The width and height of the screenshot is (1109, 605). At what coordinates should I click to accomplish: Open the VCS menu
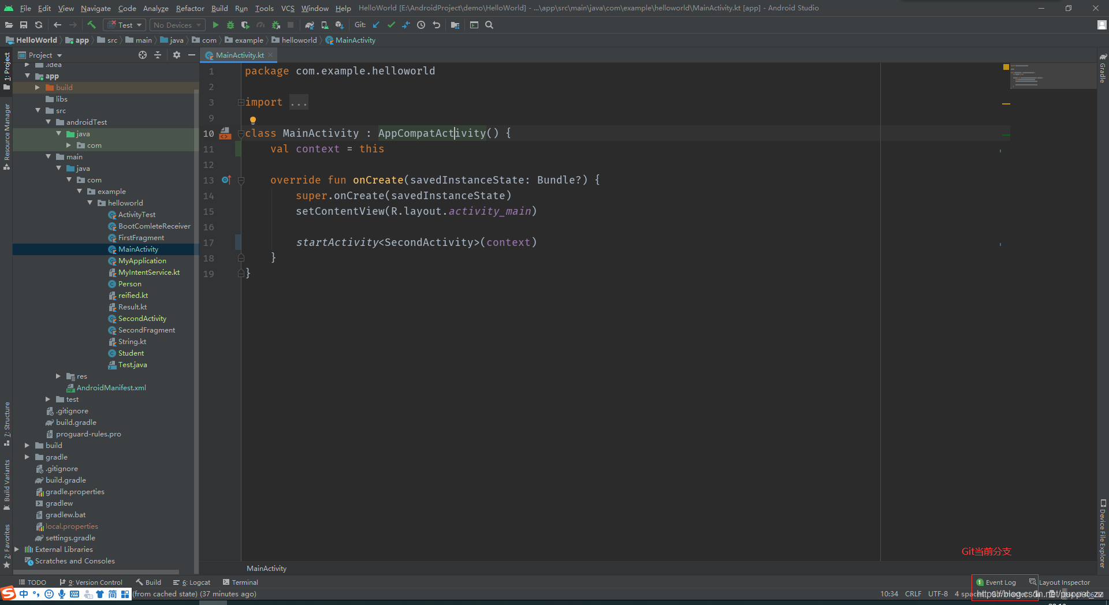point(288,8)
